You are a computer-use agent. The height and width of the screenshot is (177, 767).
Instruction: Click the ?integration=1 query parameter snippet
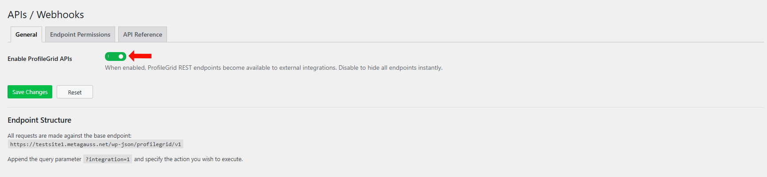[x=108, y=159]
